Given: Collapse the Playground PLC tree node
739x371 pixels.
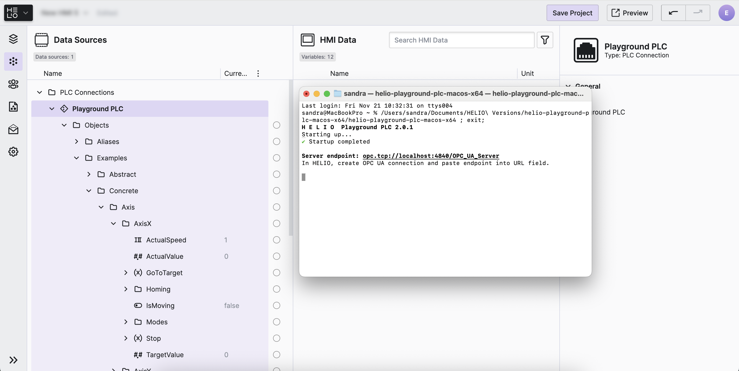Looking at the screenshot, I should click(x=52, y=109).
